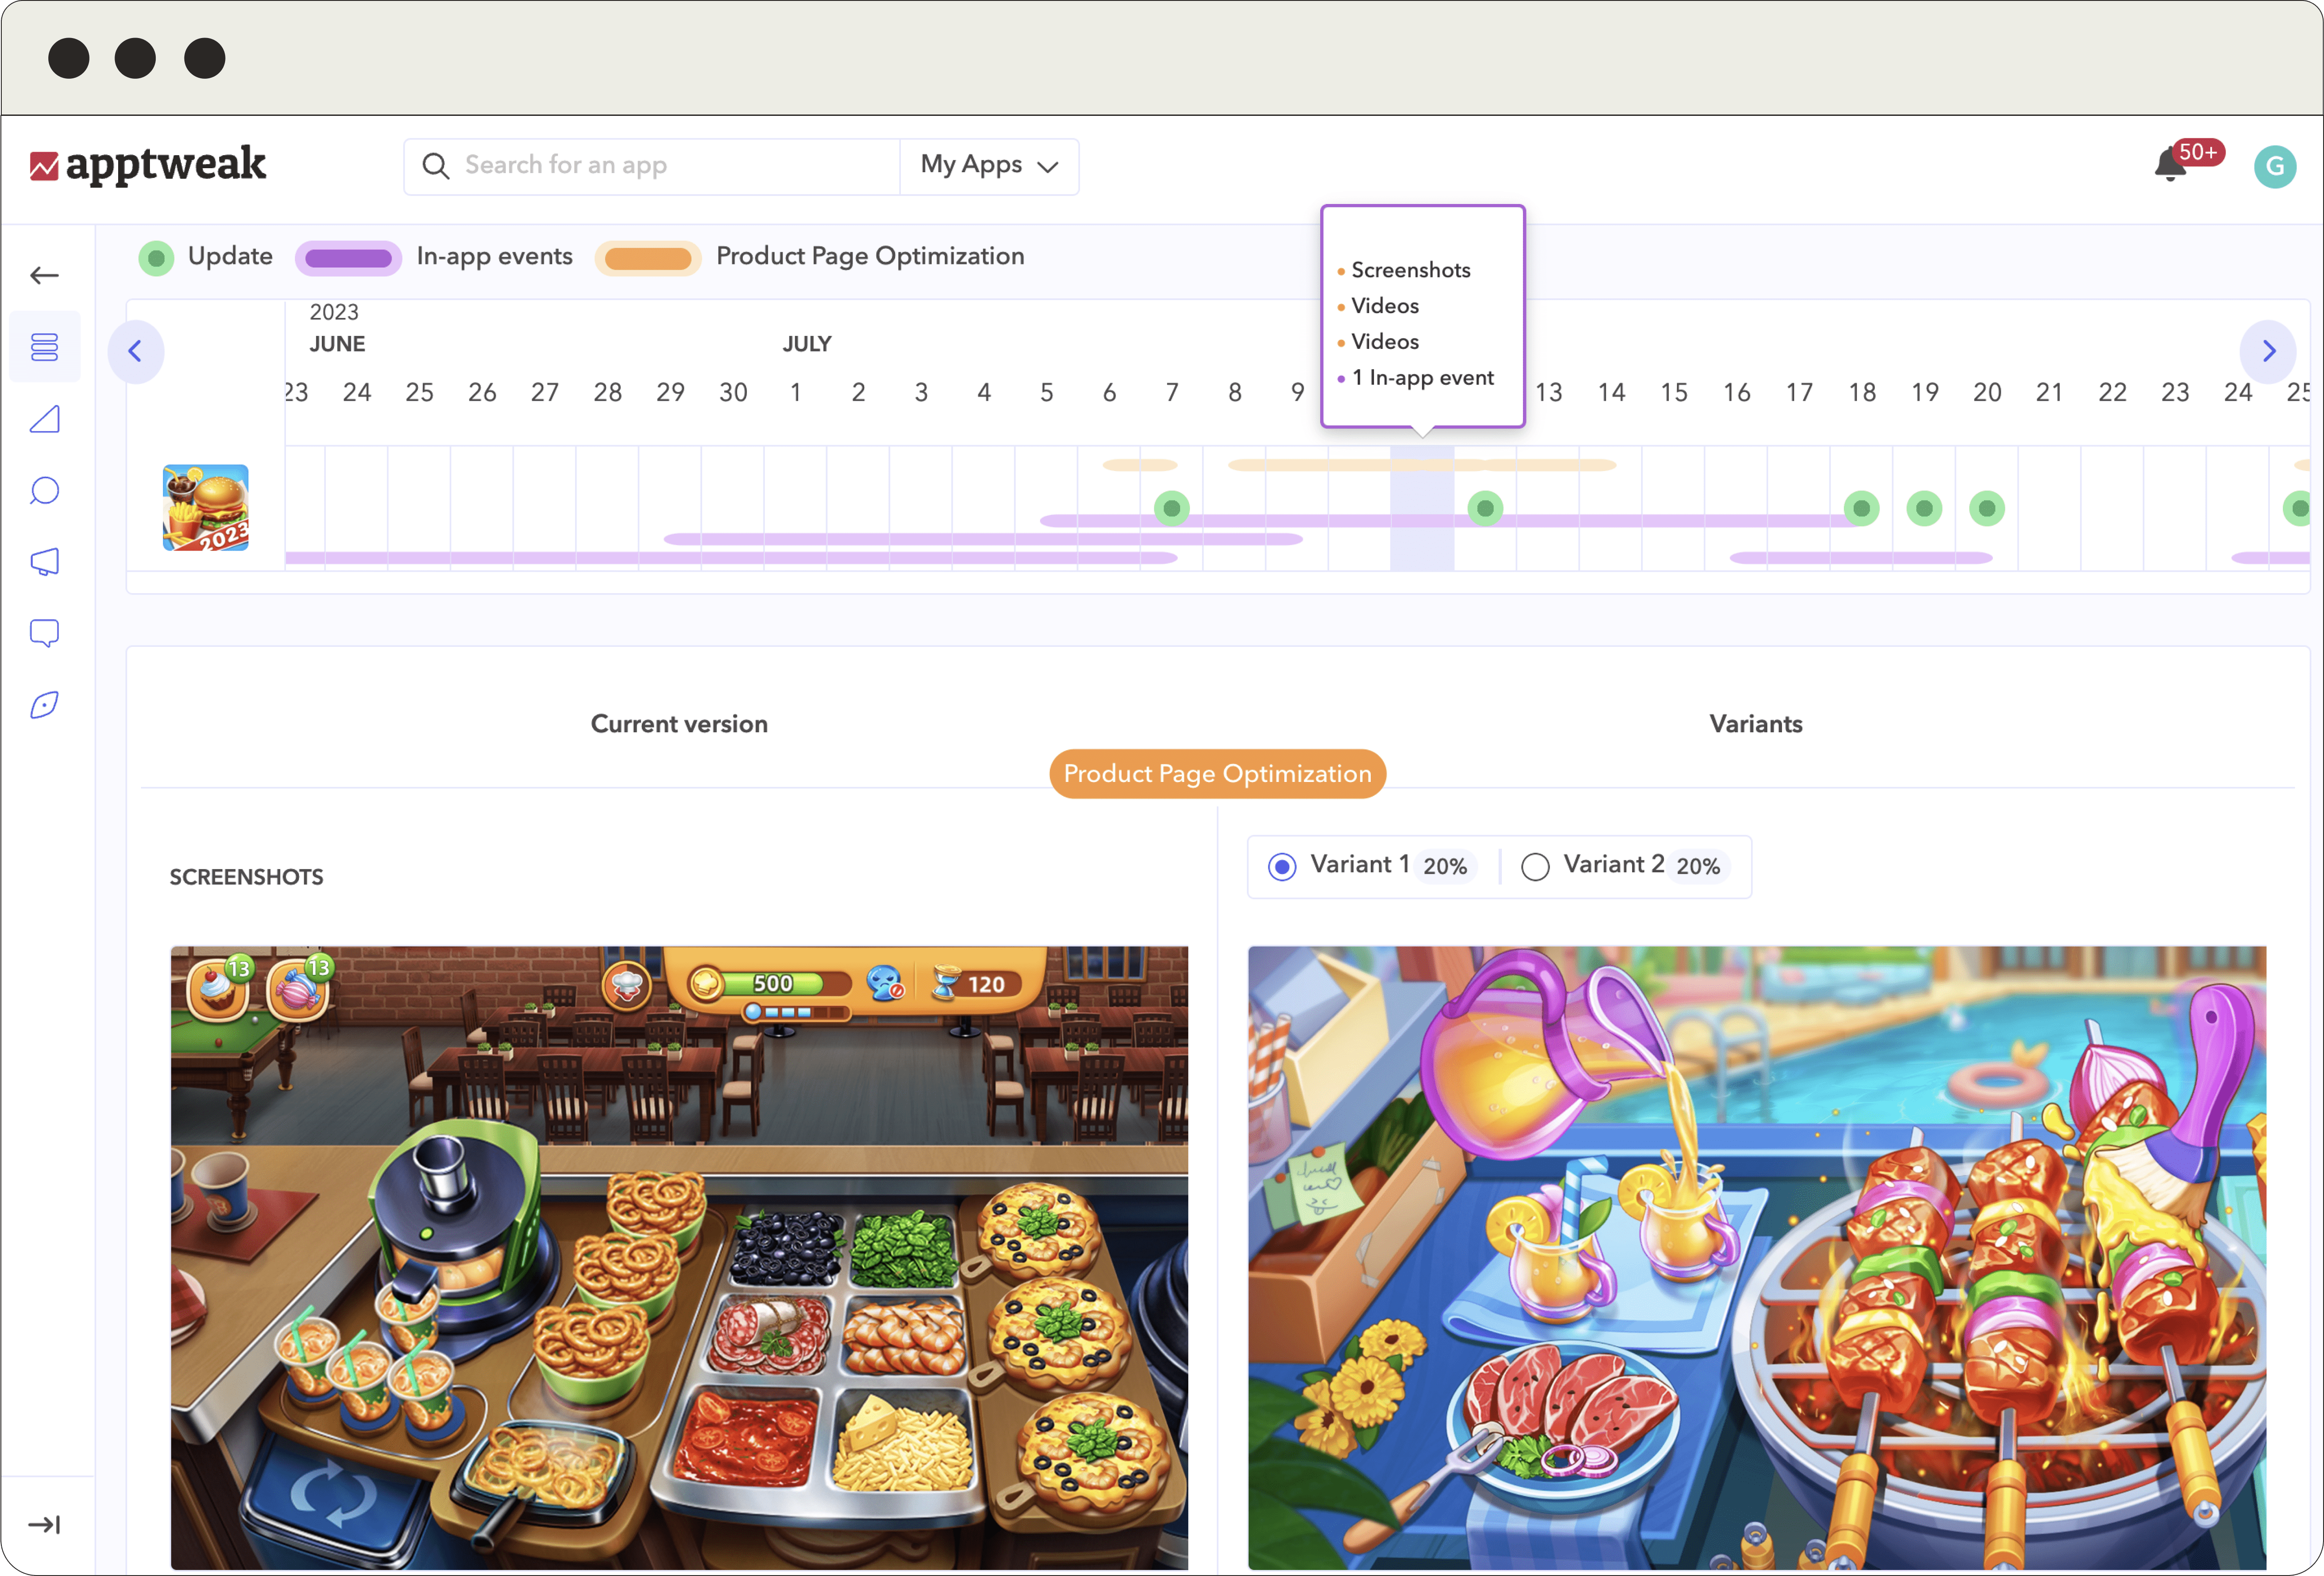Click the cooking game app icon

[x=206, y=508]
